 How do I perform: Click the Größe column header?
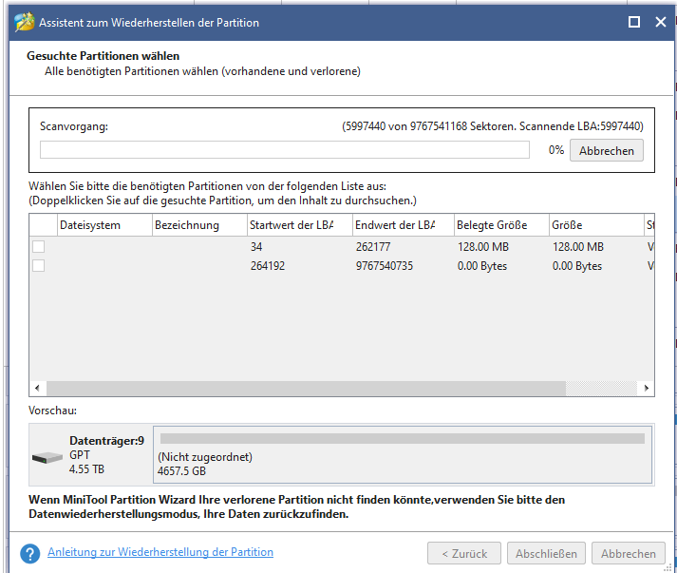pos(596,225)
